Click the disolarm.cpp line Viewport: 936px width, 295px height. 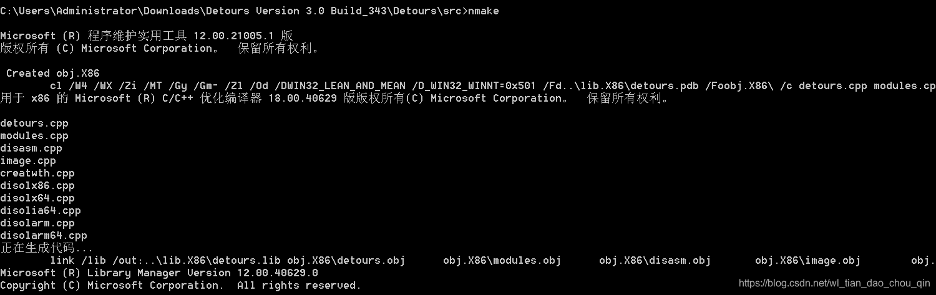[x=37, y=223]
